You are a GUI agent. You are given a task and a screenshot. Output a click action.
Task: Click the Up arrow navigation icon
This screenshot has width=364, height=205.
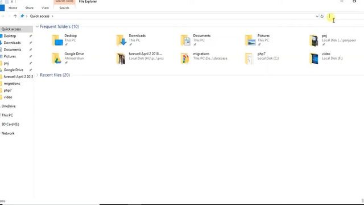coord(15,16)
